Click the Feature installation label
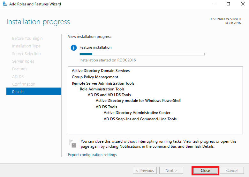The width and height of the screenshot is (249, 177). 95,47
